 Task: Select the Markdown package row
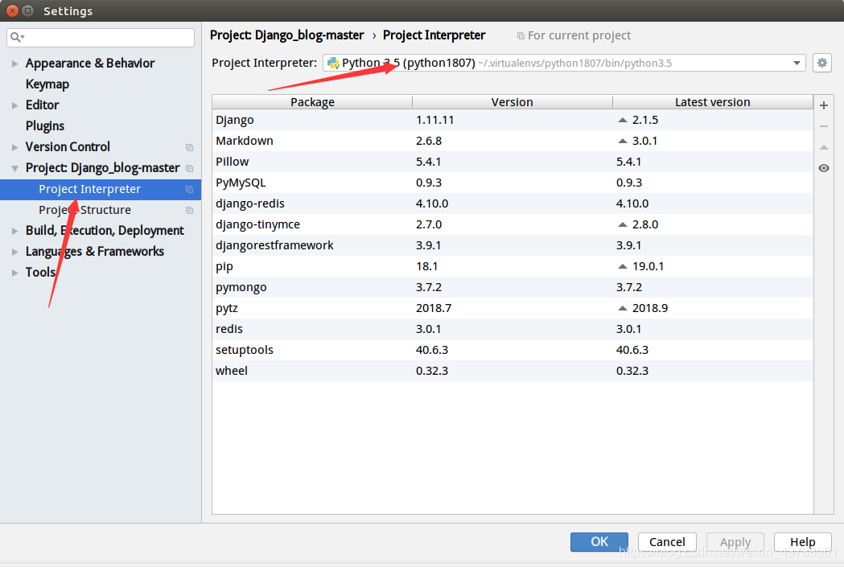point(513,141)
